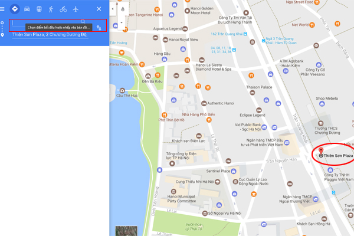
Task: Click the Trường THCS Chương Dương school marker
Action: pos(320,123)
